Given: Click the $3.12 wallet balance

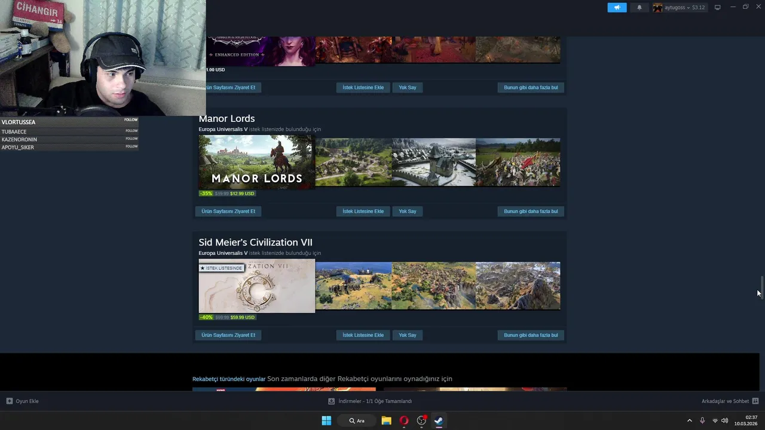Looking at the screenshot, I should click(x=699, y=7).
